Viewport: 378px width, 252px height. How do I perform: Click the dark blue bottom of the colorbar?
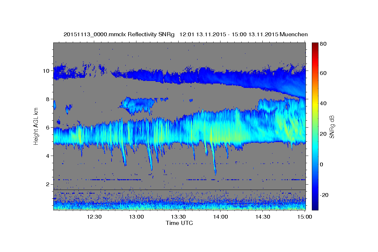[315, 206]
